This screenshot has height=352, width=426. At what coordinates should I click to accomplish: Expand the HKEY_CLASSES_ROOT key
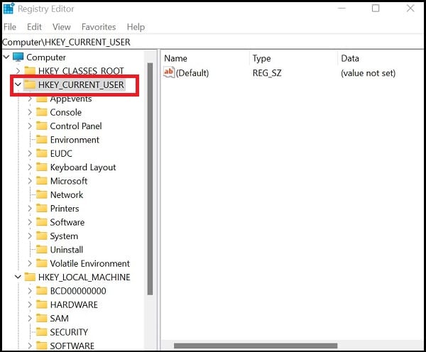point(18,71)
